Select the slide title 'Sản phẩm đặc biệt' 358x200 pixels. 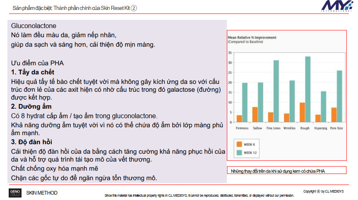(x=33, y=8)
